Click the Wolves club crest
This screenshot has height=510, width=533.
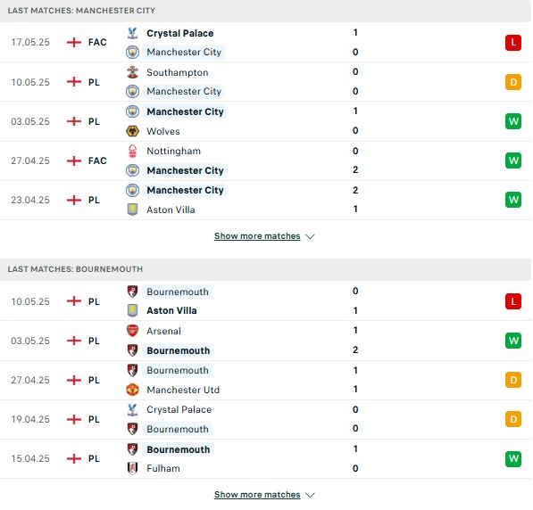pos(132,131)
